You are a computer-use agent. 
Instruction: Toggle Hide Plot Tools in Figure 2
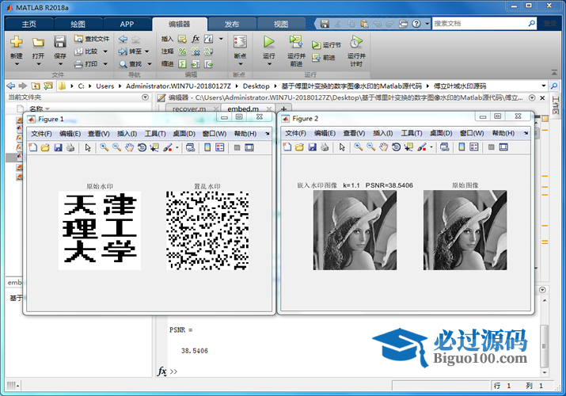[x=491, y=147]
